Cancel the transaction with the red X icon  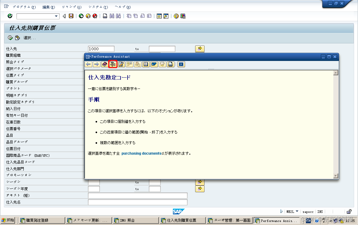[95, 16]
